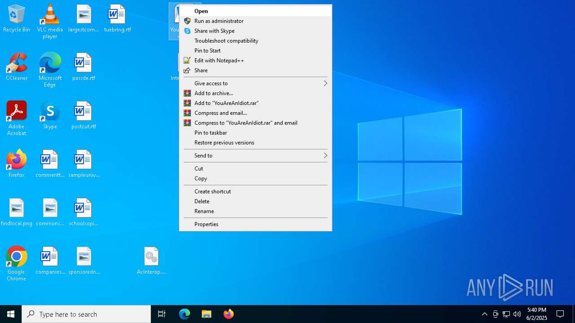Select Pin to Start
Screen dimensions: 575x323
click(255, 51)
